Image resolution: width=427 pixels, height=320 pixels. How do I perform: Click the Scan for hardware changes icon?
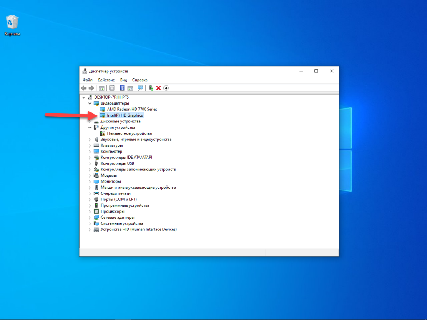point(140,88)
